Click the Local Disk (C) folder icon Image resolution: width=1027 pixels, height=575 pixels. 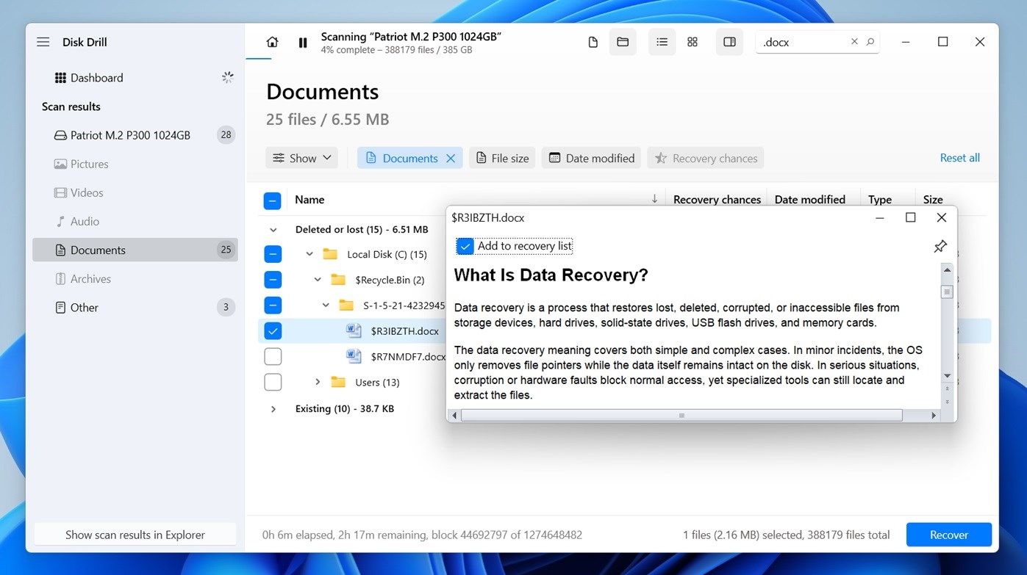pyautogui.click(x=330, y=254)
